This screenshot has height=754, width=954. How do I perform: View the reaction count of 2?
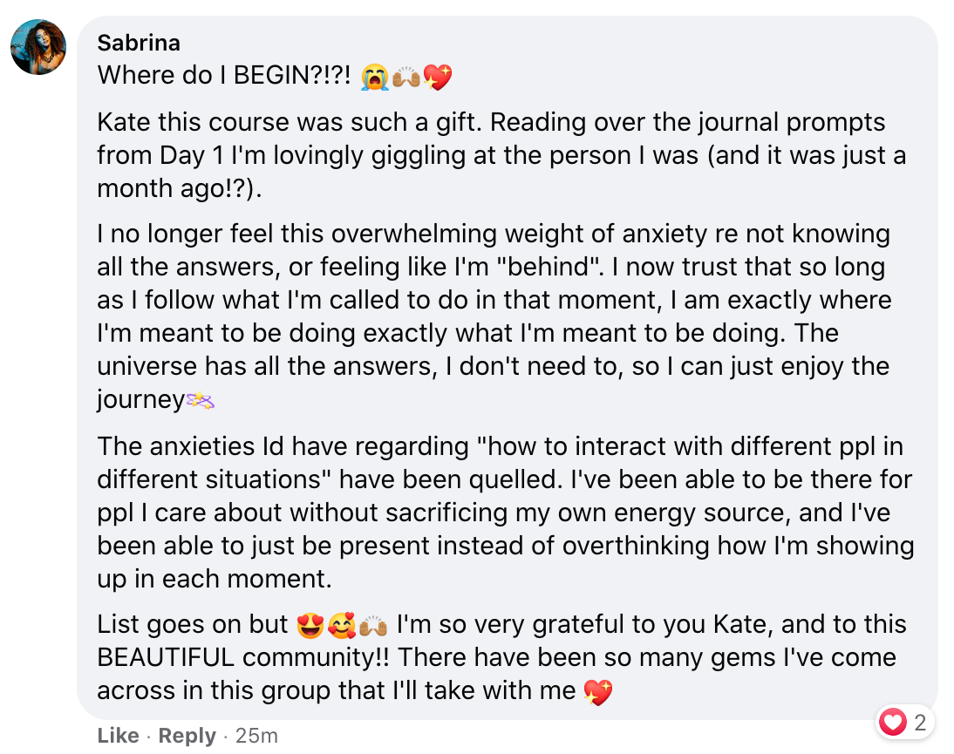920,723
